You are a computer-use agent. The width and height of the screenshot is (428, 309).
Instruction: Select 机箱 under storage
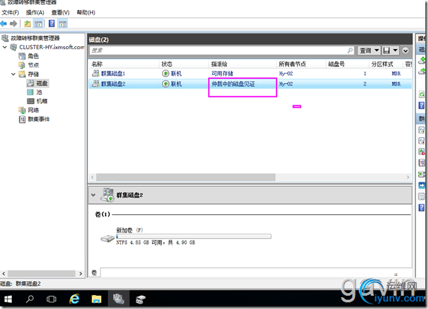(x=42, y=101)
